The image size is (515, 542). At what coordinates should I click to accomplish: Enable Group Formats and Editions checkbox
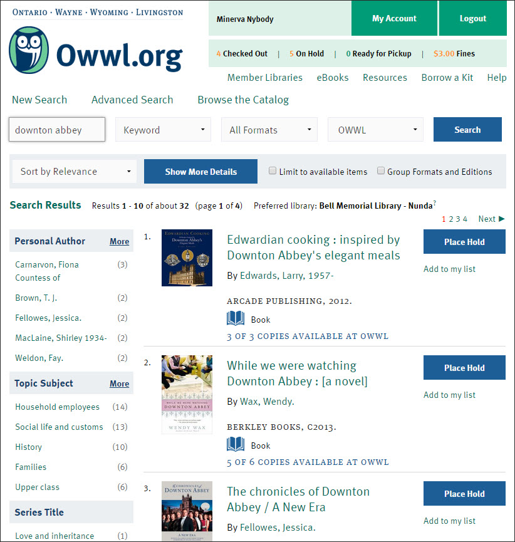[x=380, y=171]
